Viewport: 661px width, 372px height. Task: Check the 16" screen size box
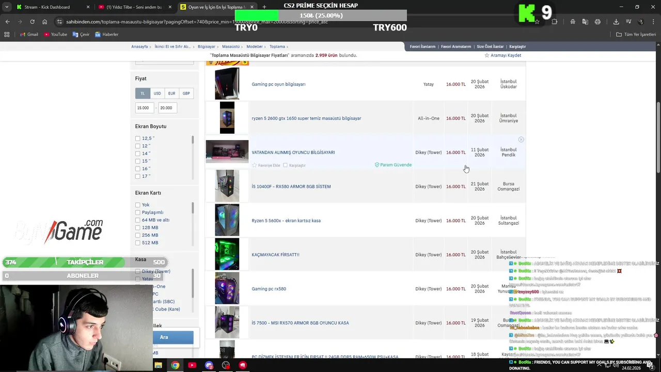pyautogui.click(x=138, y=169)
